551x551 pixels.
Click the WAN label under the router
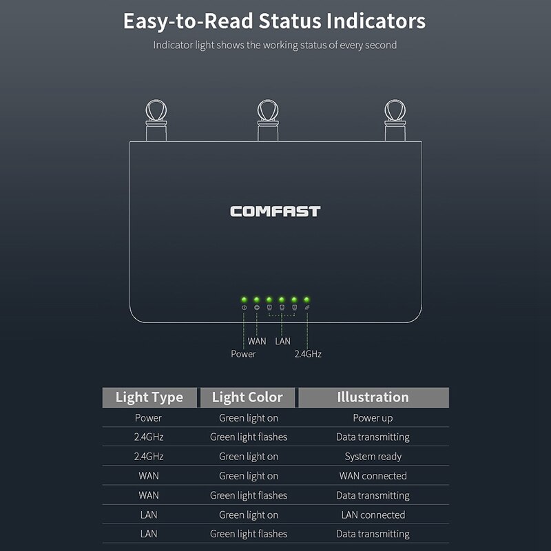pyautogui.click(x=257, y=341)
